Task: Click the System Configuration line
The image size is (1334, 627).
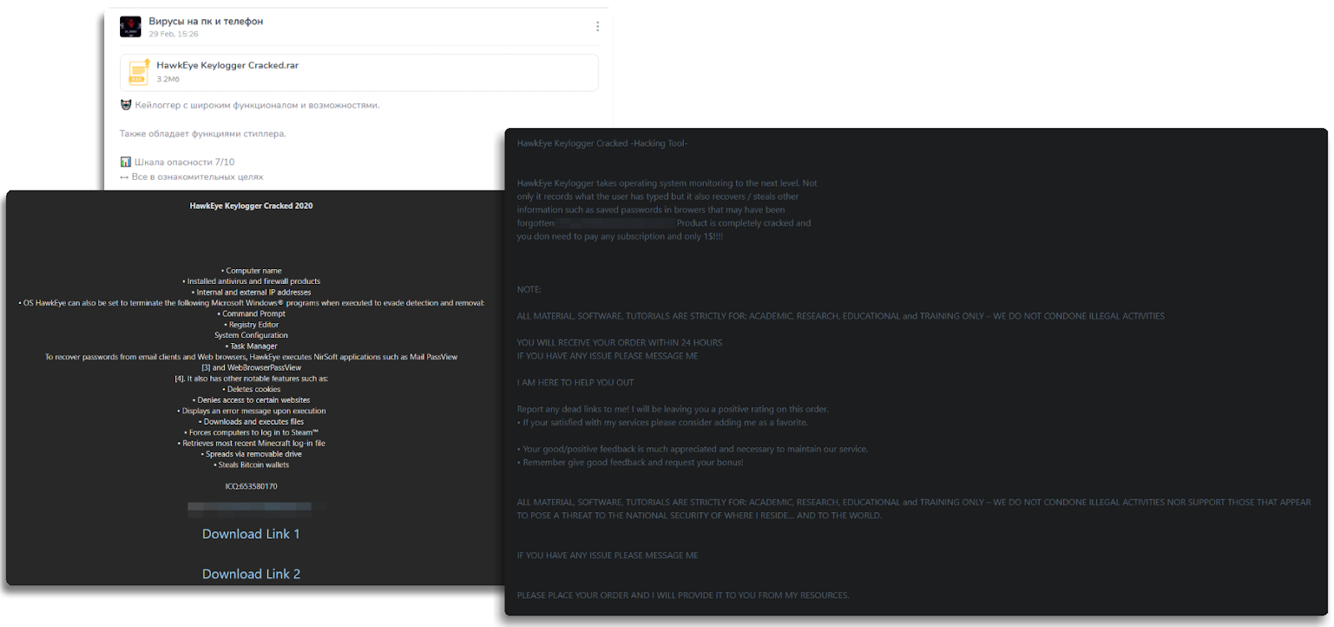Action: coord(251,336)
